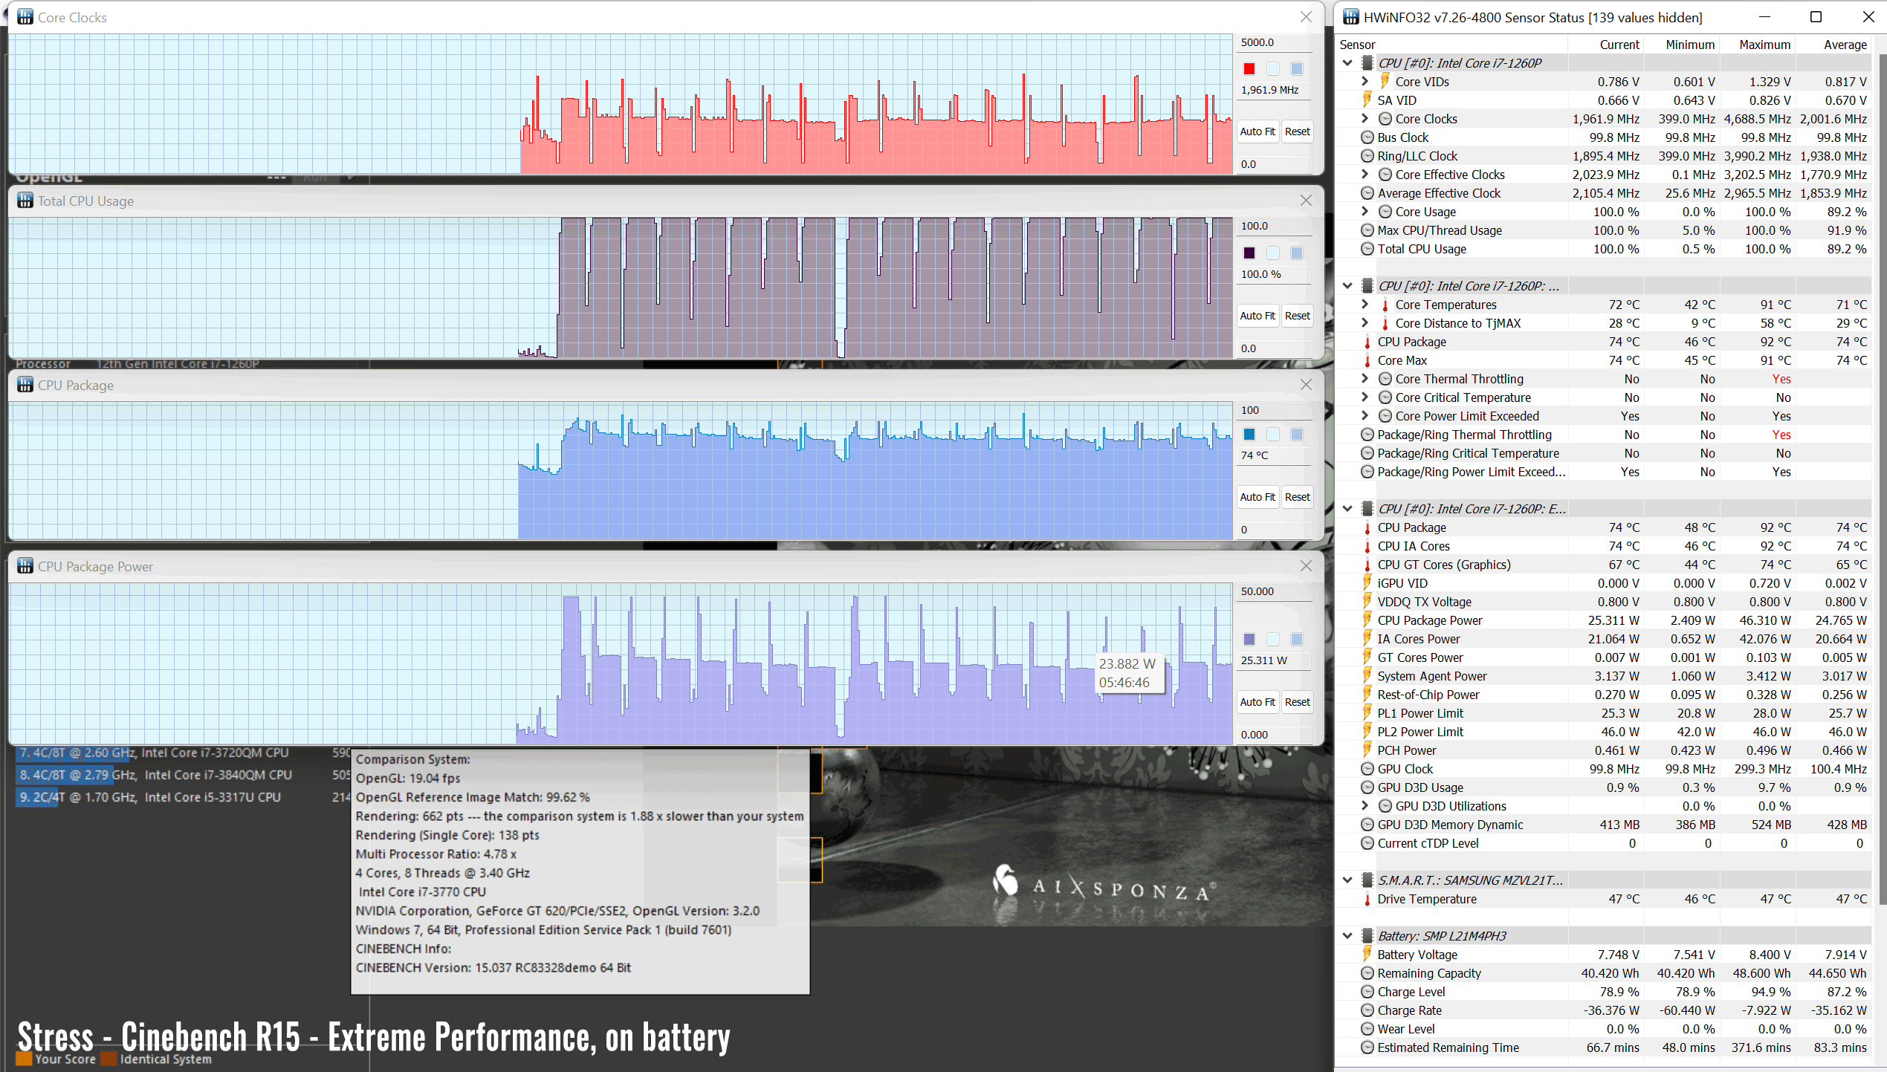Collapse the Battery: SMP L21M4PH3 group
Screen dimensions: 1887x1072
(1347, 936)
